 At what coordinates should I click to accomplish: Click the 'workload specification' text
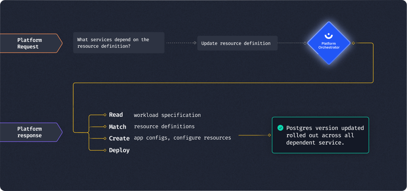pos(167,115)
